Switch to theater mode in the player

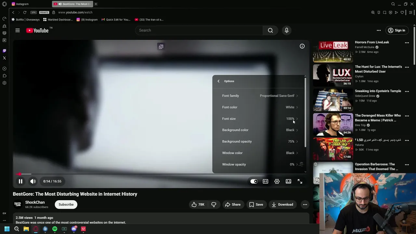coord(288,181)
